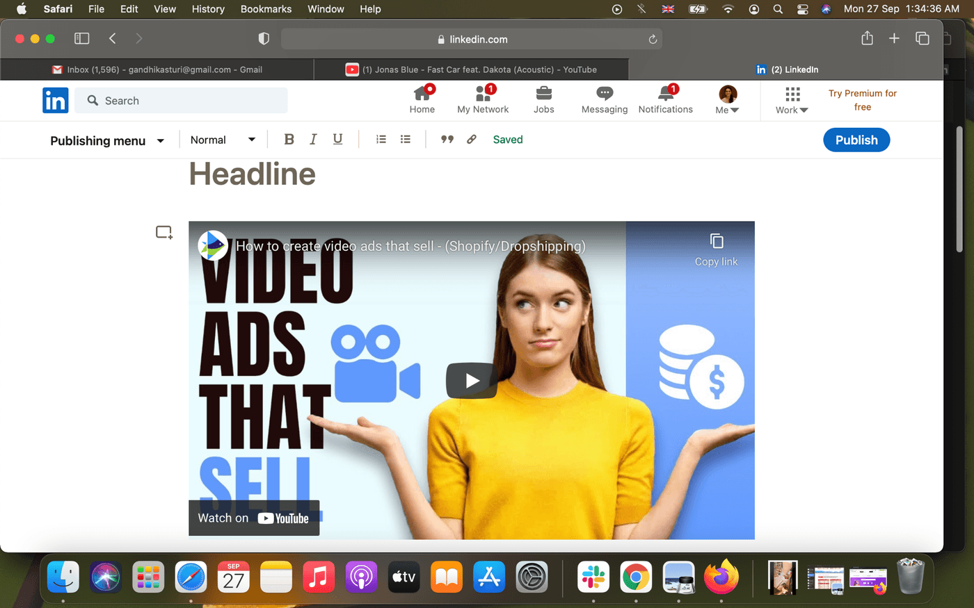Insert a blockquote in the article

[x=447, y=139]
